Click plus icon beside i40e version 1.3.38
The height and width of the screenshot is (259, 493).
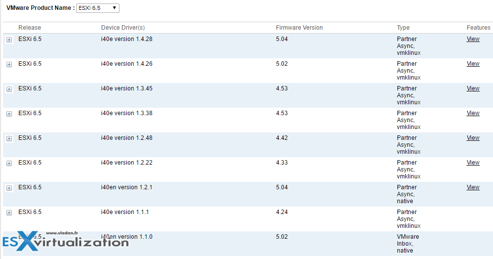click(9, 114)
